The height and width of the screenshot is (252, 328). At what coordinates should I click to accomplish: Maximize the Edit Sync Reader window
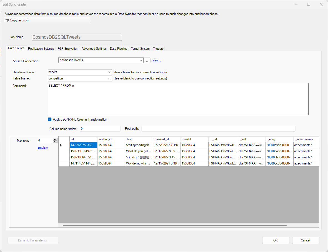point(309,4)
